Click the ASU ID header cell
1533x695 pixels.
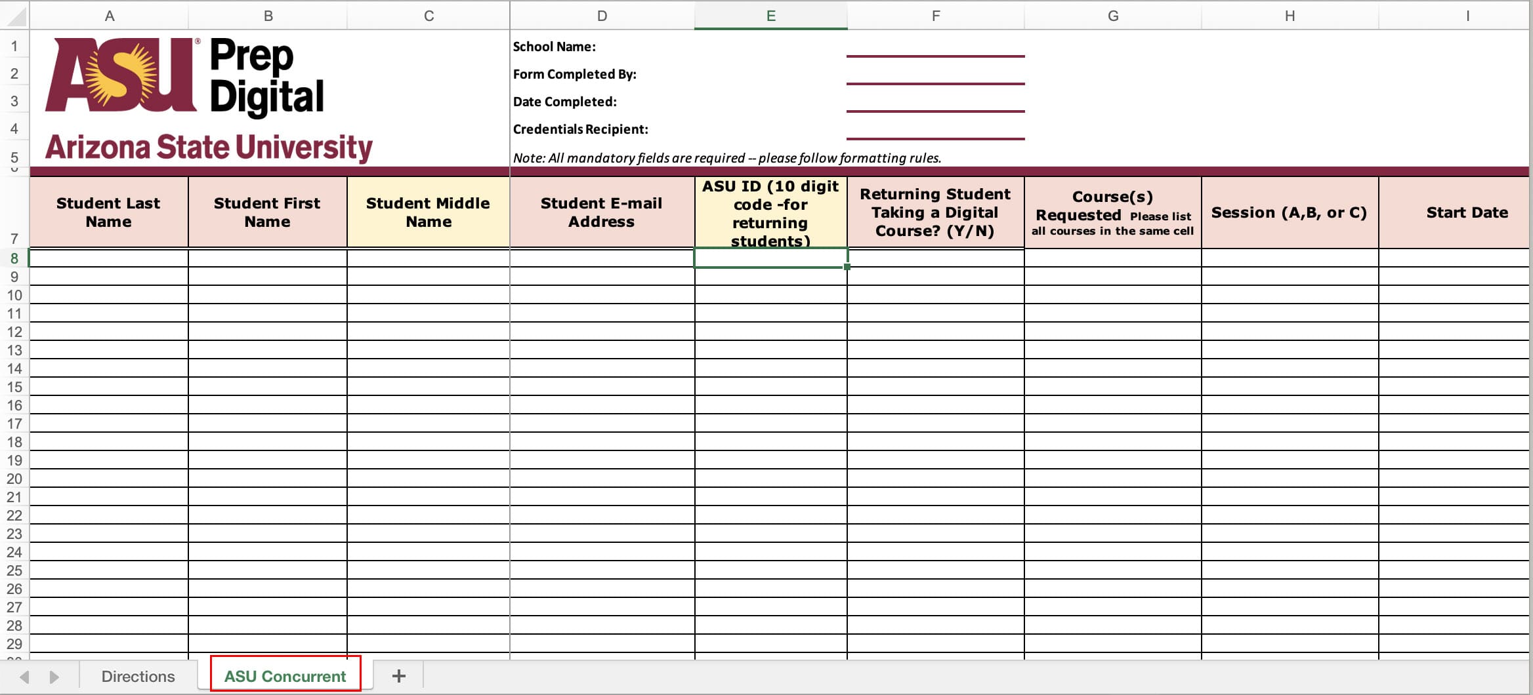[x=771, y=212]
